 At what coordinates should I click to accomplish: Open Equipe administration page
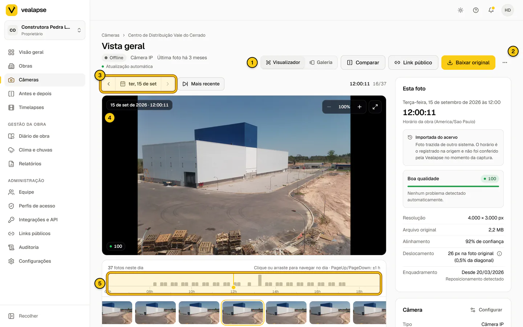45,192
